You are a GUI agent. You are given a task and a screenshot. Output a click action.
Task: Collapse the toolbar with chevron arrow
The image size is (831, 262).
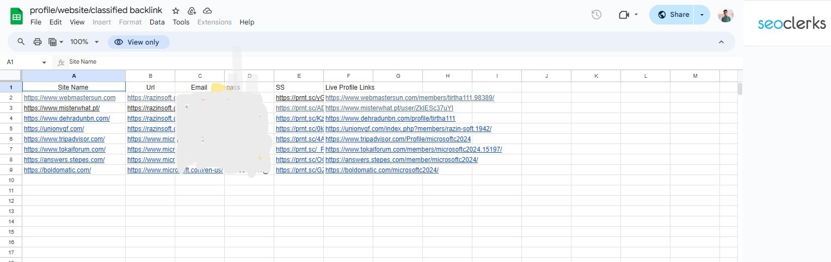pos(721,42)
